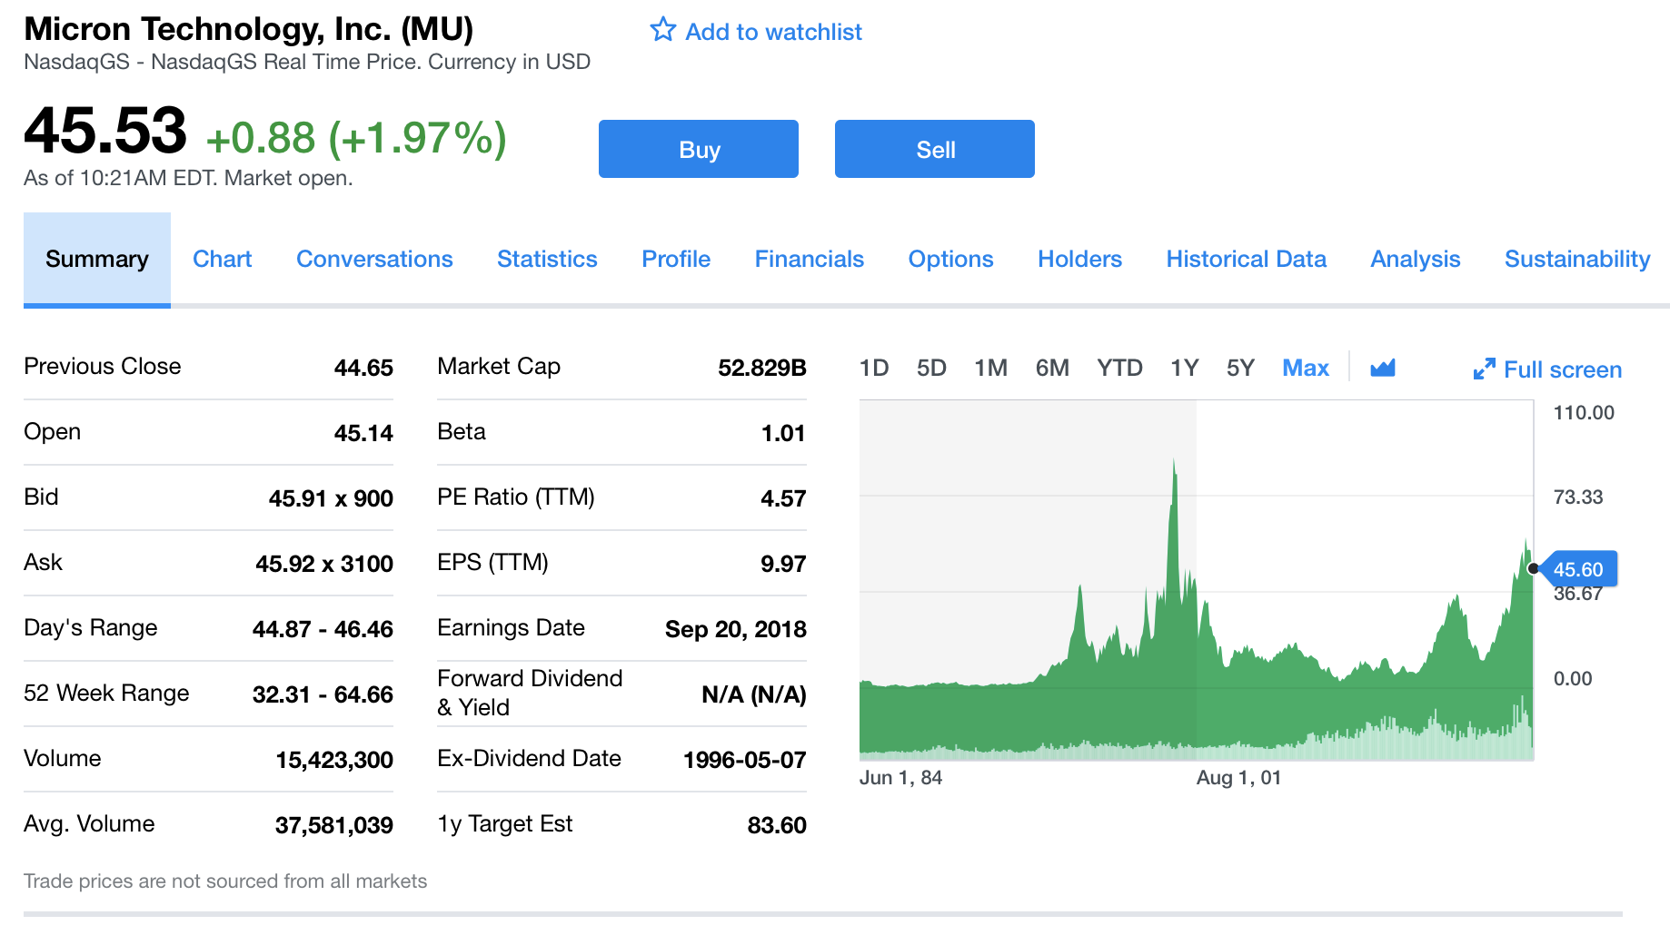Click the Day's Range value 44.87 - 46.46
Image resolution: width=1670 pixels, height=935 pixels.
(x=323, y=629)
